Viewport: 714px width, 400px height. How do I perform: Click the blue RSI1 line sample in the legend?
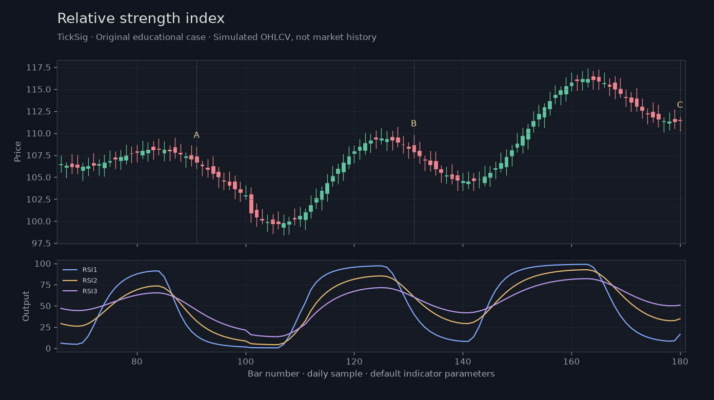(70, 270)
